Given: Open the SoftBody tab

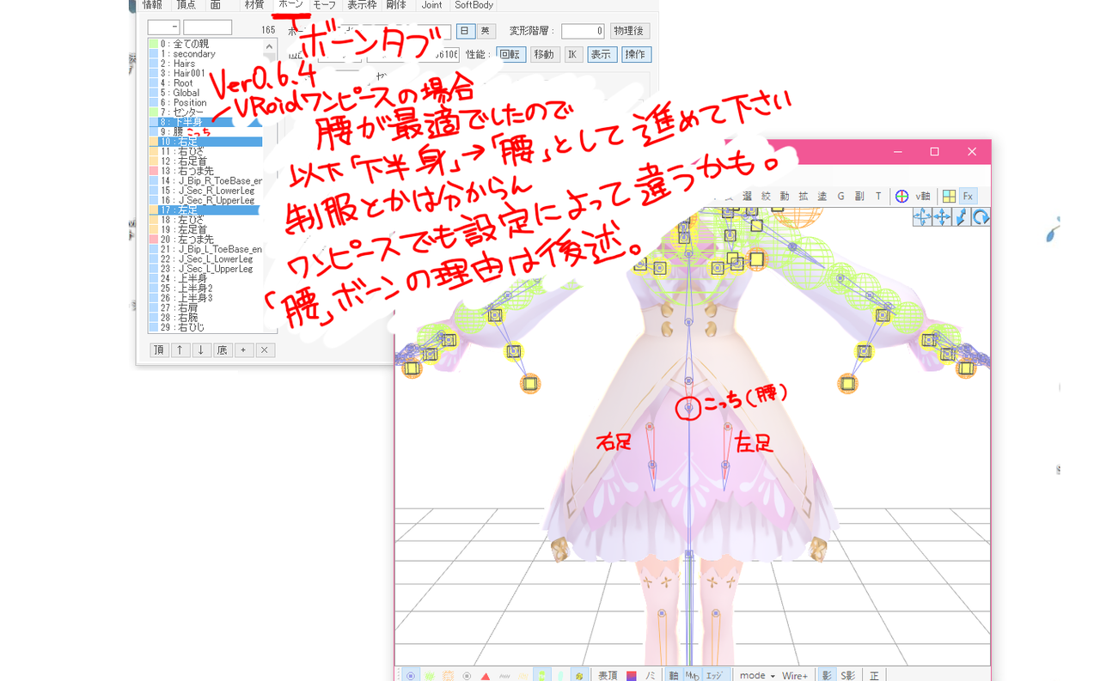Looking at the screenshot, I should [474, 5].
